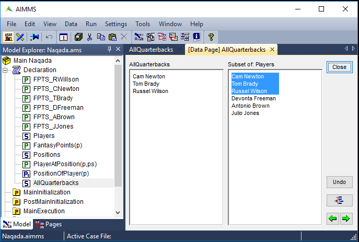Click the Delete X toolbar icon
This screenshot has height=242, width=359.
(124, 37)
